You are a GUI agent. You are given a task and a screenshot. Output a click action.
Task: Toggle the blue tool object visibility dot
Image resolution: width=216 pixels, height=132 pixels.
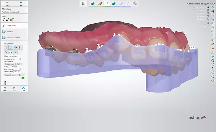(198, 26)
